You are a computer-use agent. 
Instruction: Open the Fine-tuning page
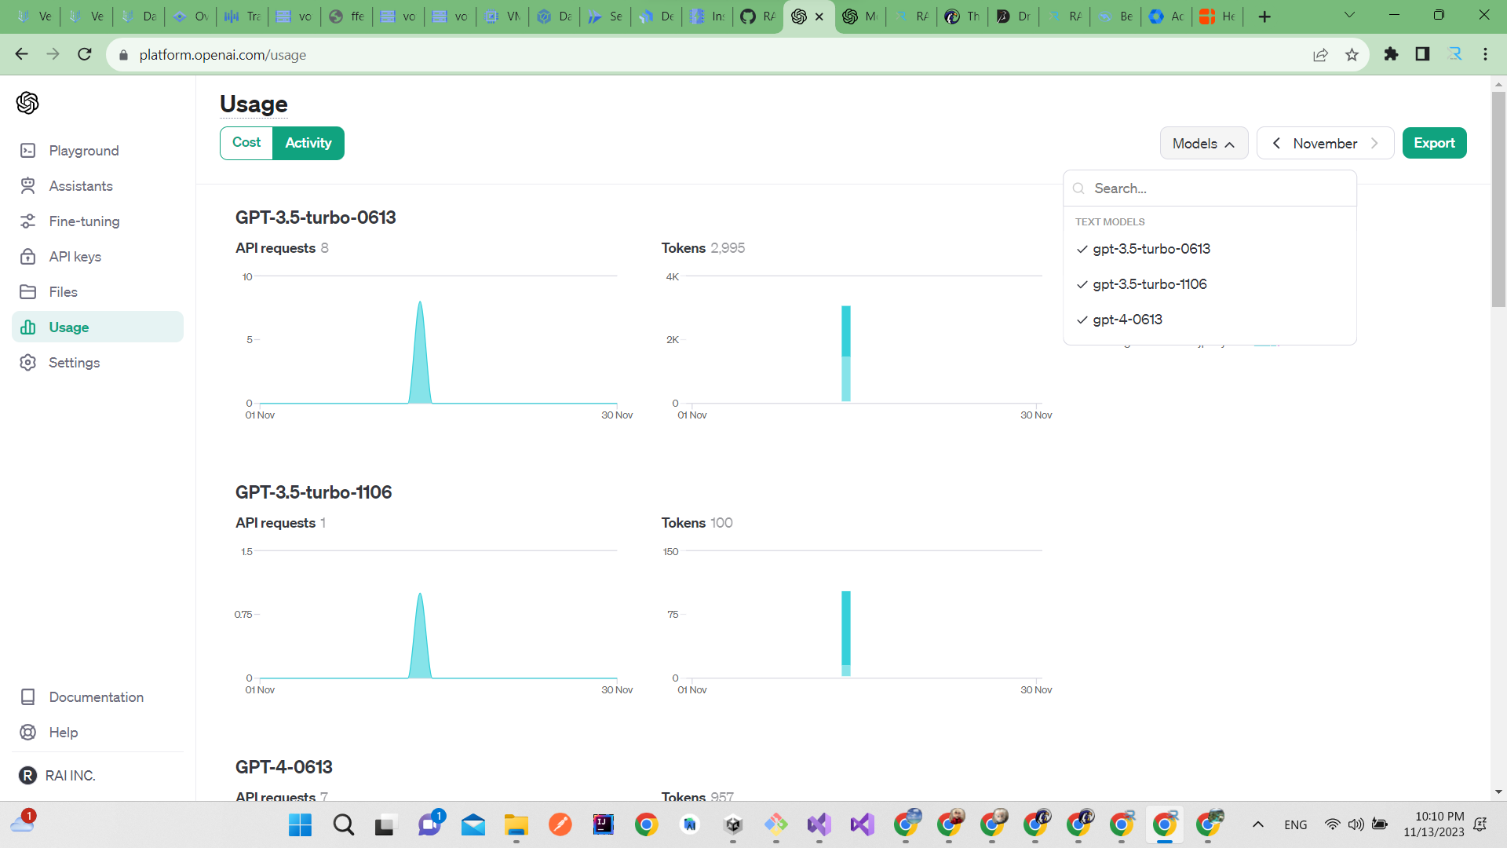click(84, 221)
